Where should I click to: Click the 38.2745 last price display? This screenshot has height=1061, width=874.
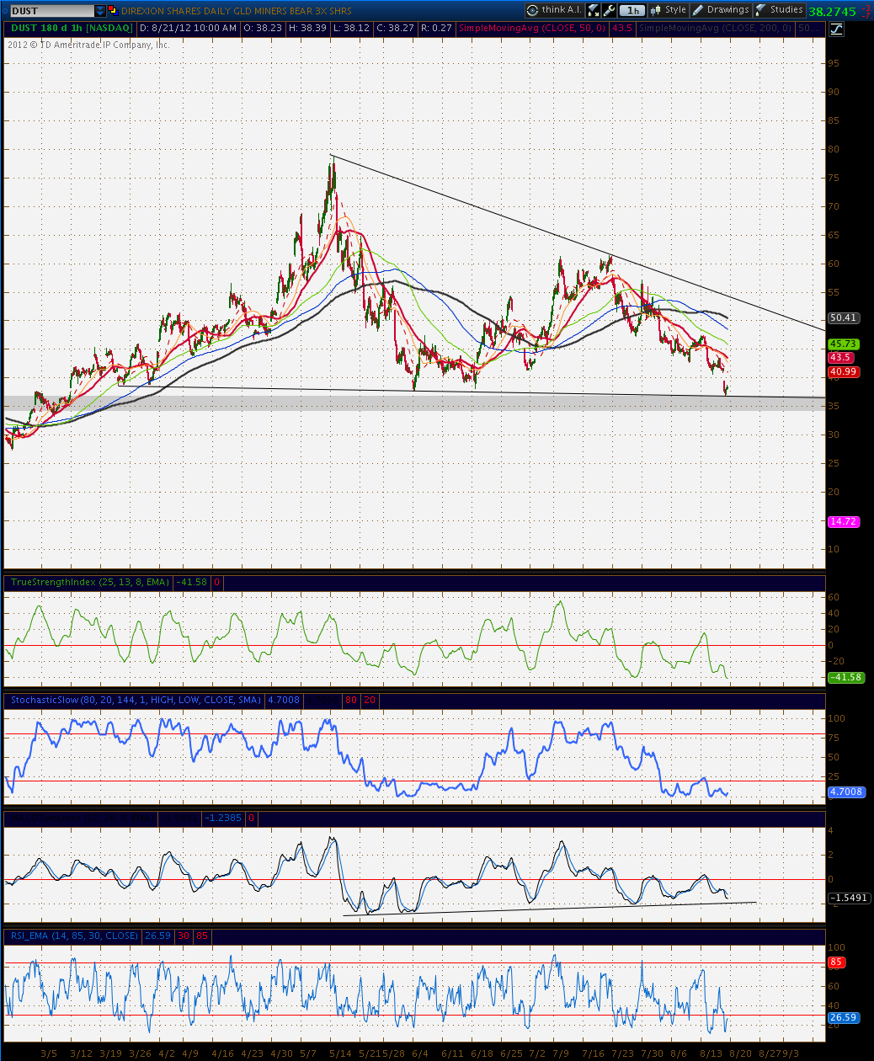coord(832,12)
